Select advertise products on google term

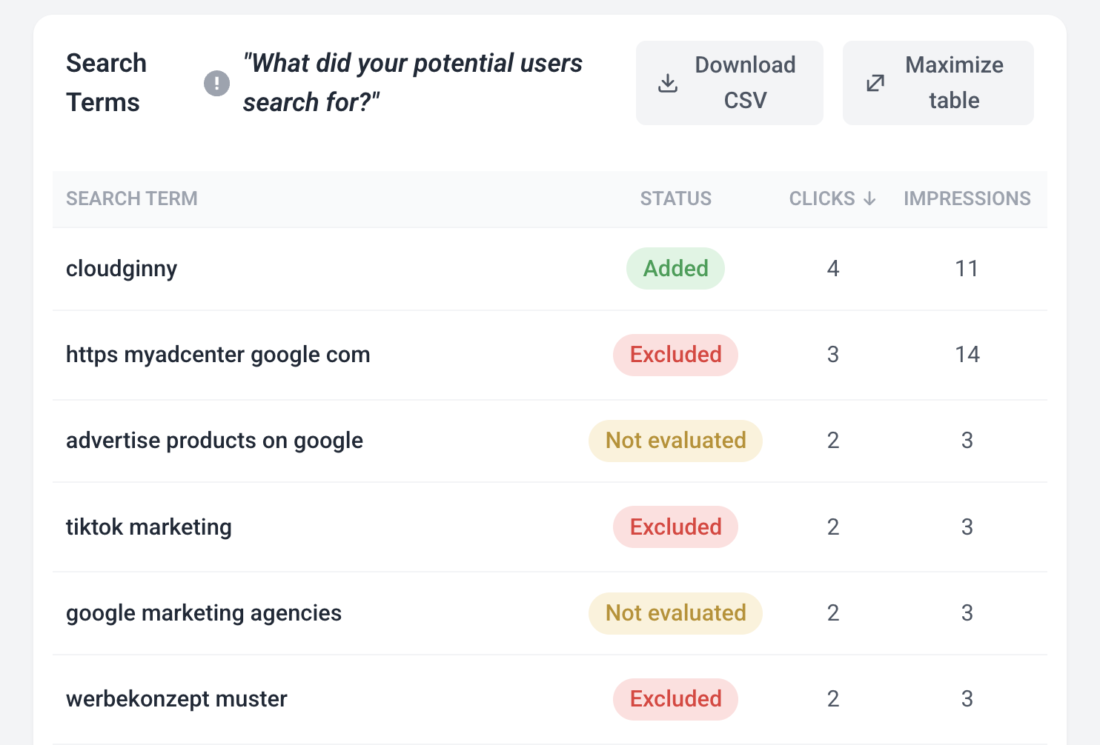pos(215,441)
